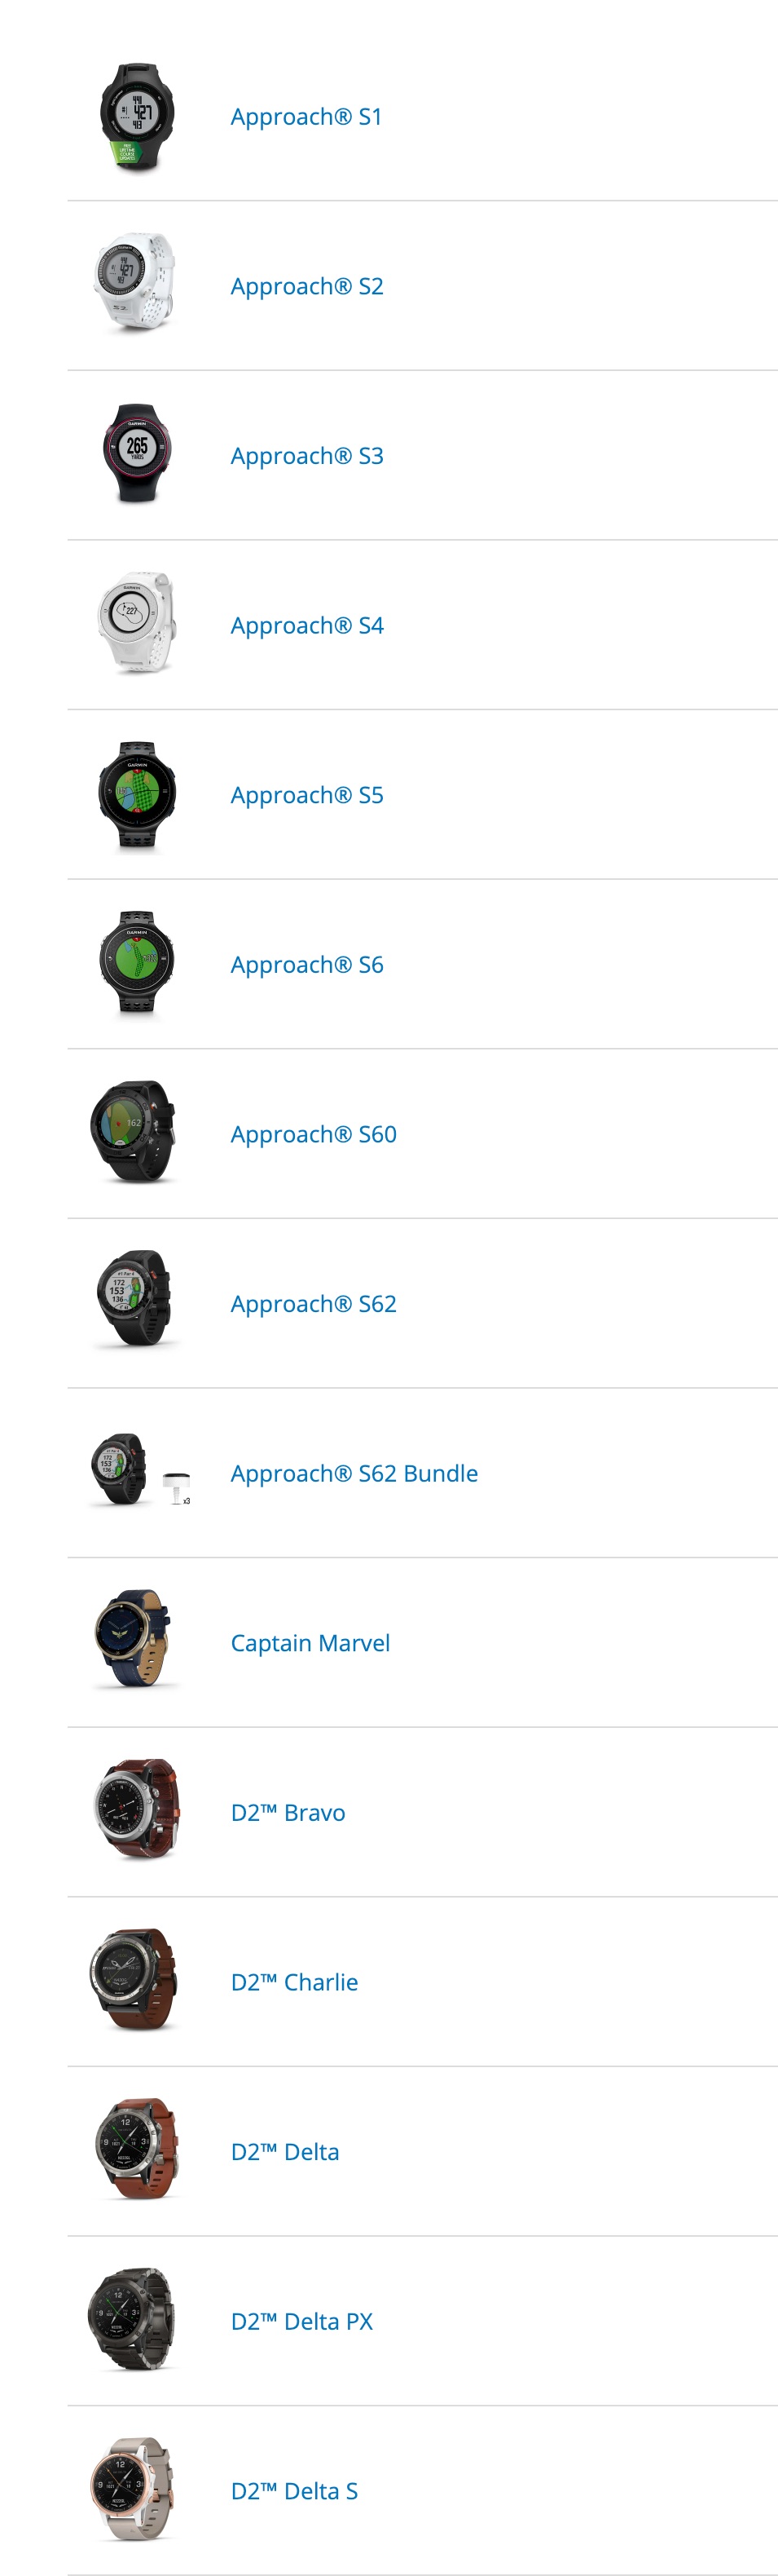Open the Approach® S5 product page
The height and width of the screenshot is (2576, 778).
[306, 795]
